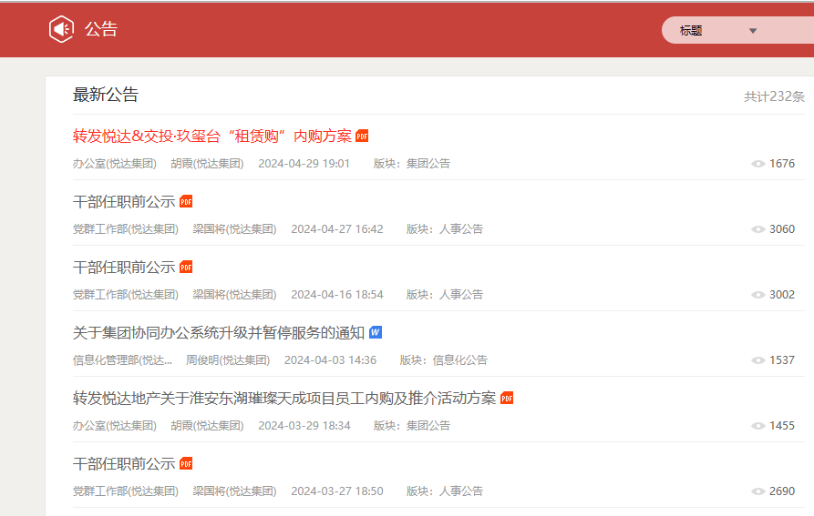Click the eye icon beside 1537 views
The image size is (814, 516).
pos(757,360)
